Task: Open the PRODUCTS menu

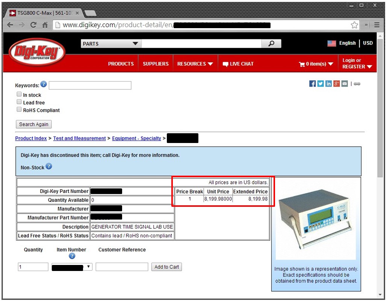Action: pos(121,64)
